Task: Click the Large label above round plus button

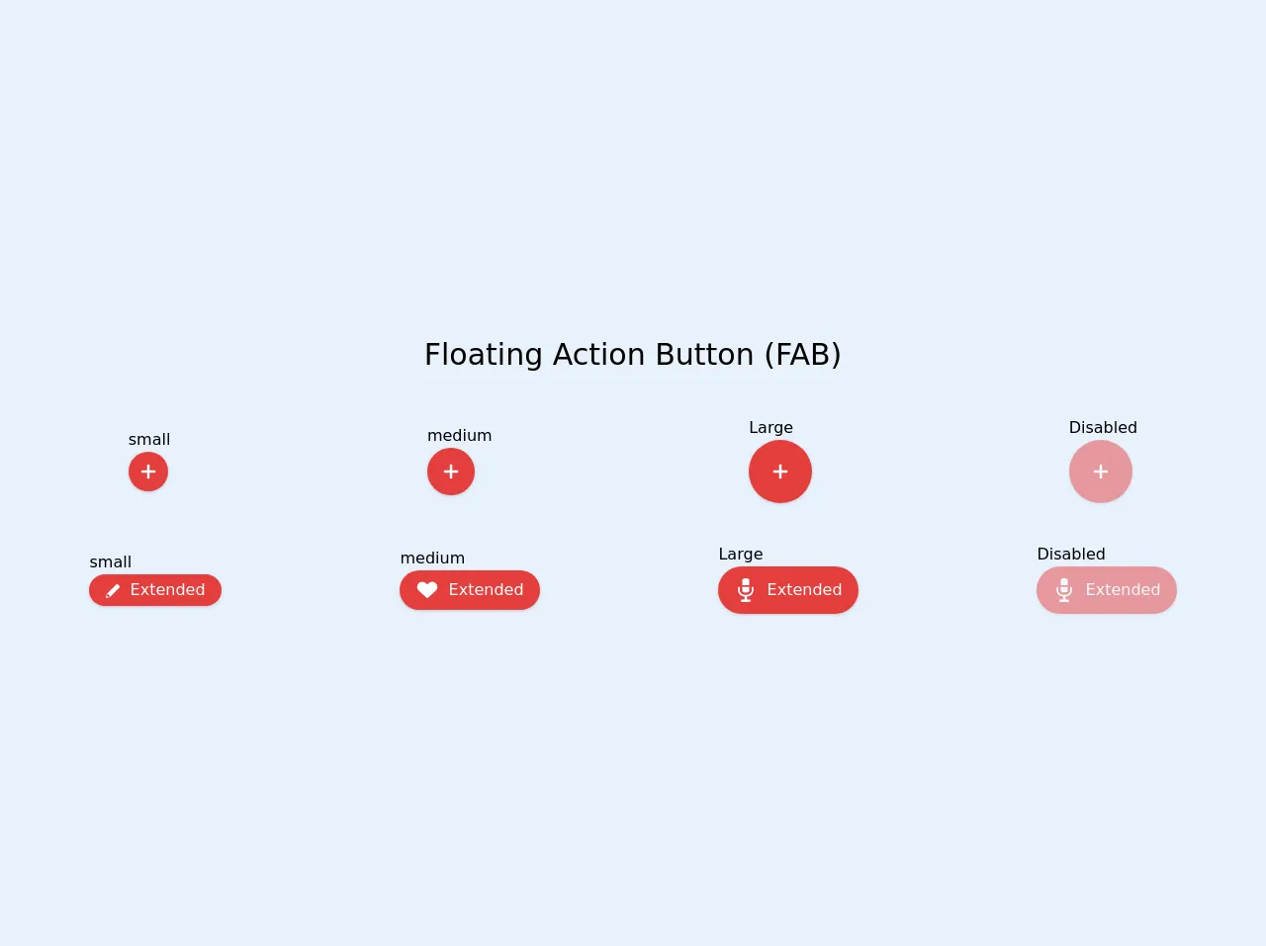Action: click(x=770, y=428)
